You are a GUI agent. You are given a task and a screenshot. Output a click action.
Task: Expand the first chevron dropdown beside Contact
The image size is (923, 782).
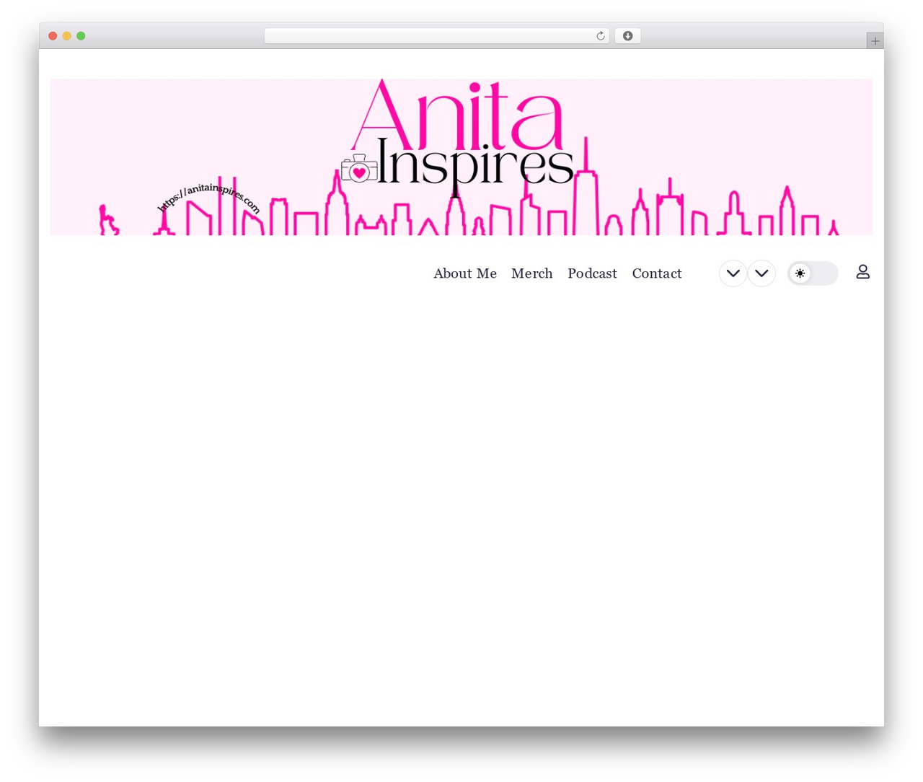733,273
